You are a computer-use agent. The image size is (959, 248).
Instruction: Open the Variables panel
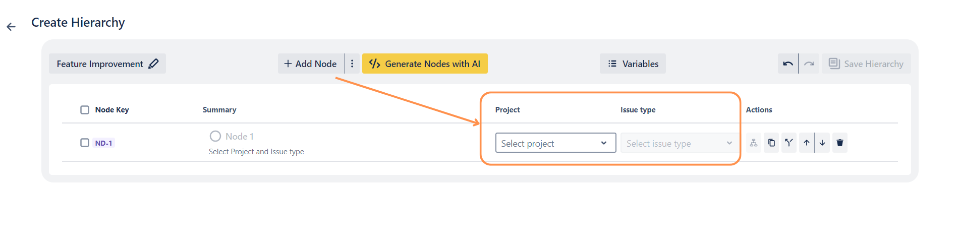coord(633,64)
